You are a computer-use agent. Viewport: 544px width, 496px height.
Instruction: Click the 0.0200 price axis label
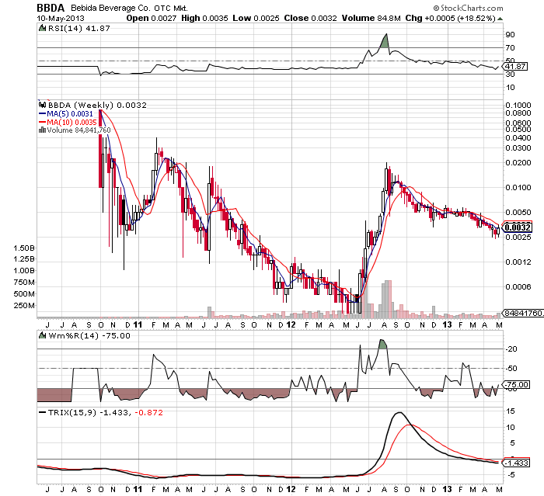pyautogui.click(x=518, y=162)
